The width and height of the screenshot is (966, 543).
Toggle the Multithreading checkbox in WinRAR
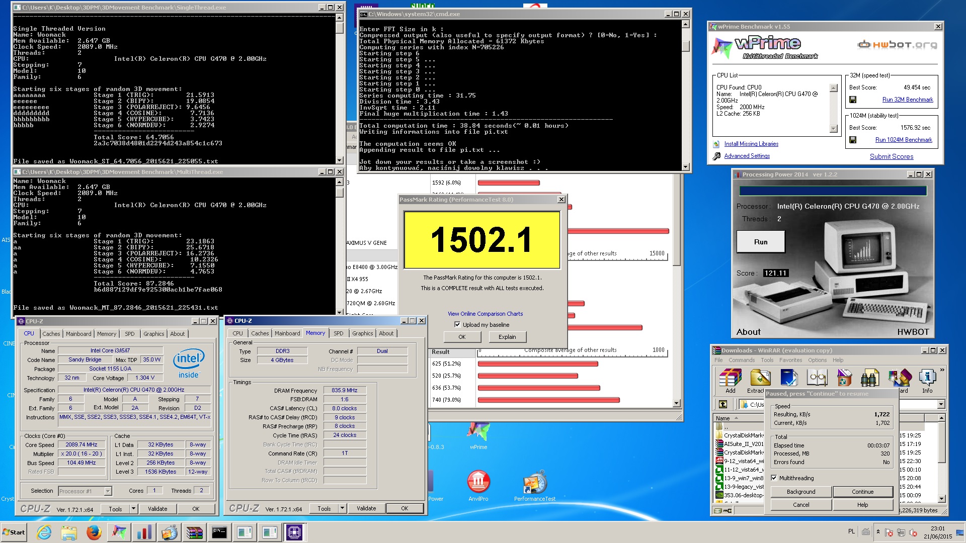[774, 478]
